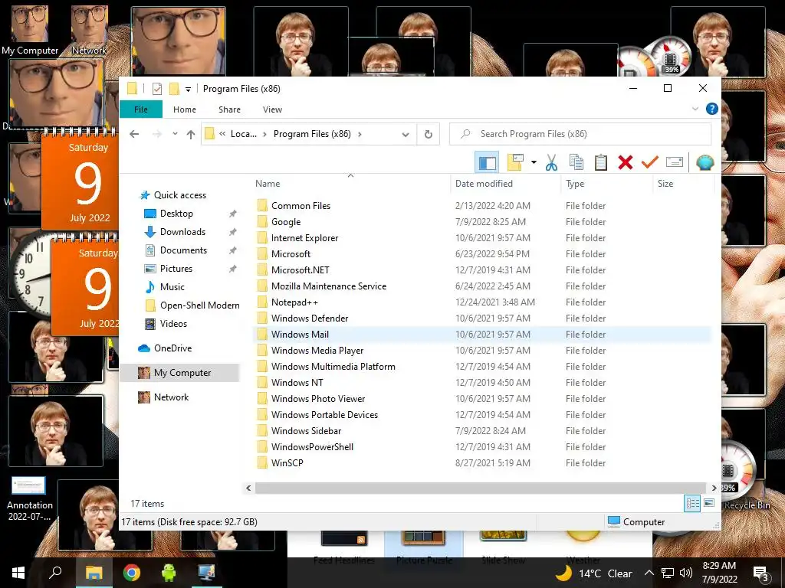Select the Common Files folder

point(301,205)
